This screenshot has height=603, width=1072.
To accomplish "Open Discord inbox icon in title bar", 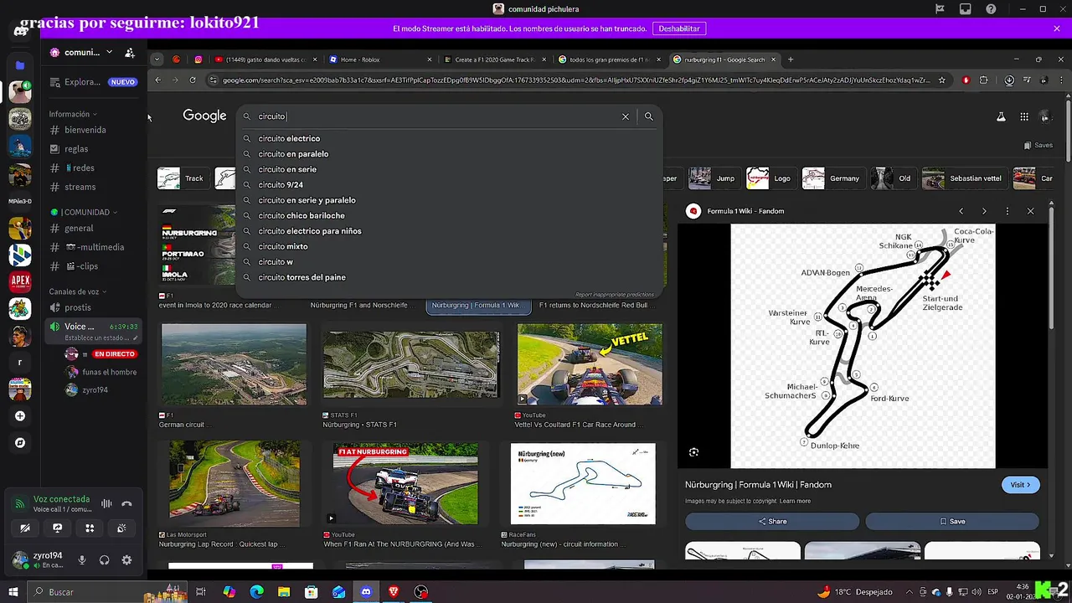I will [x=966, y=9].
